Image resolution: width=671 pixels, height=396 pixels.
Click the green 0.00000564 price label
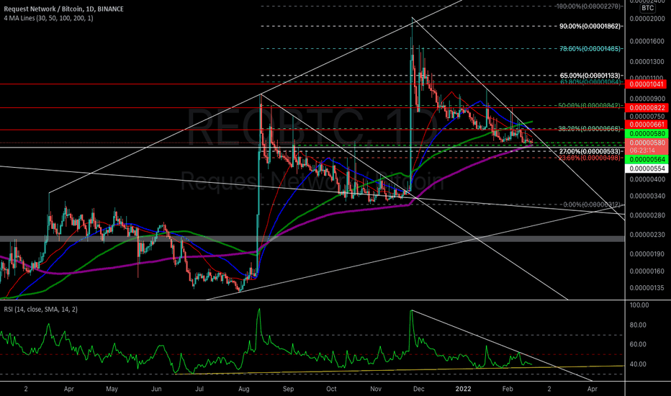click(x=647, y=160)
